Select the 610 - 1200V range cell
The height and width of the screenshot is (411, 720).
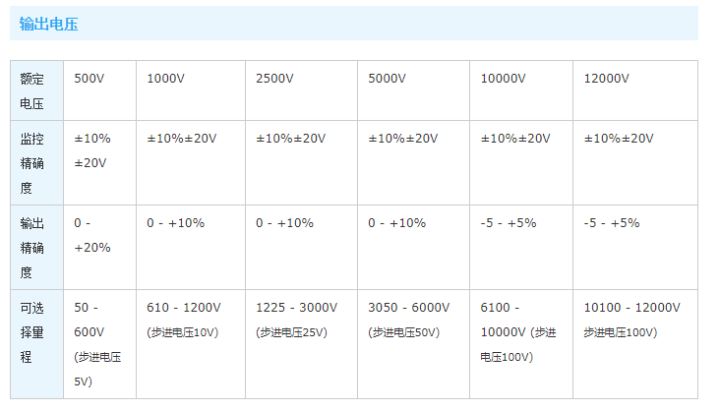coord(184,320)
